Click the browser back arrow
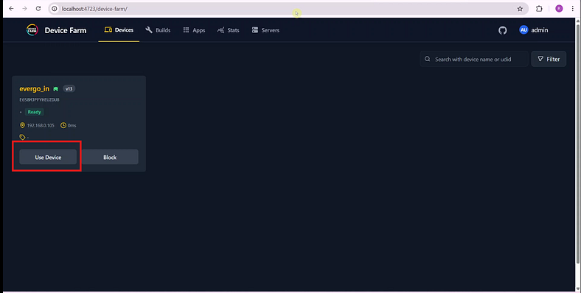 tap(11, 9)
